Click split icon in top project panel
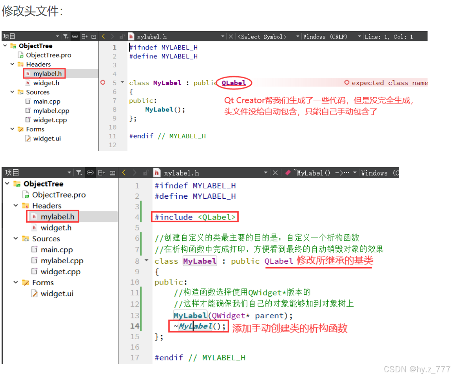Image resolution: width=452 pixels, height=377 pixels. (84, 36)
